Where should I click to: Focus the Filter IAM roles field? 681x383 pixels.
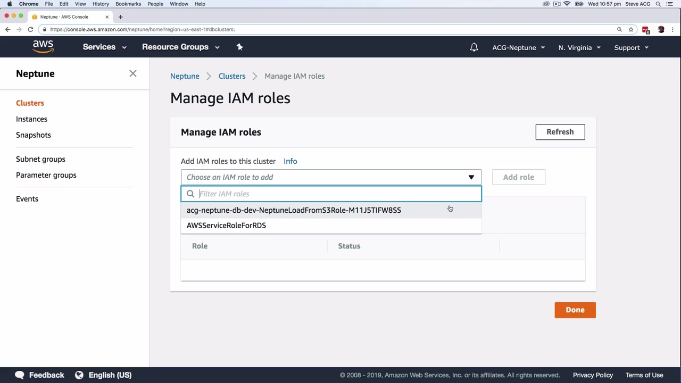pos(331,194)
